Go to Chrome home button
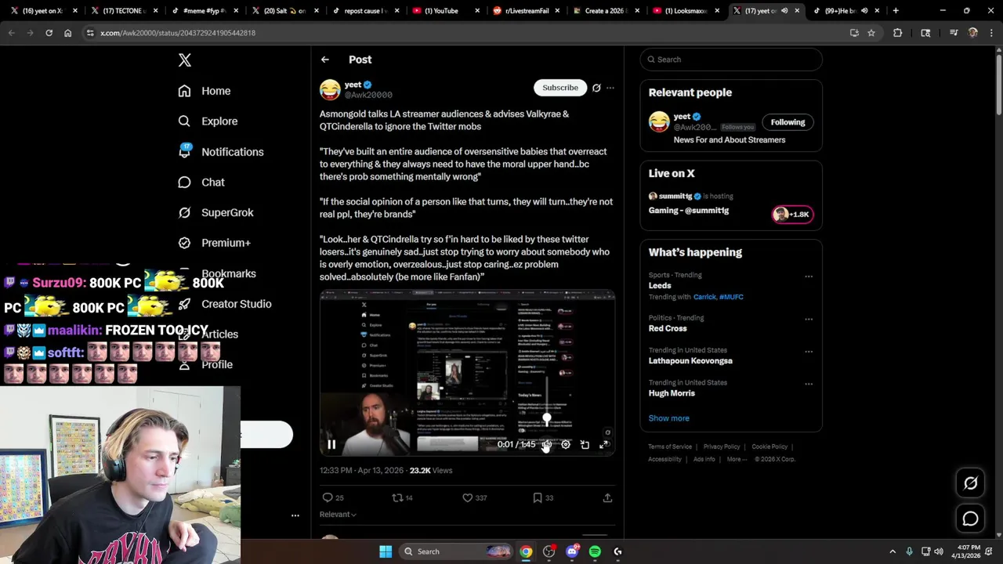This screenshot has width=1003, height=564. point(68,33)
